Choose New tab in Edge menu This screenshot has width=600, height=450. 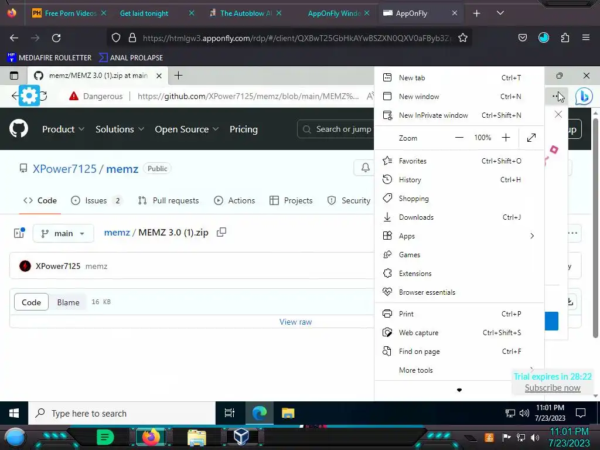[x=459, y=78]
